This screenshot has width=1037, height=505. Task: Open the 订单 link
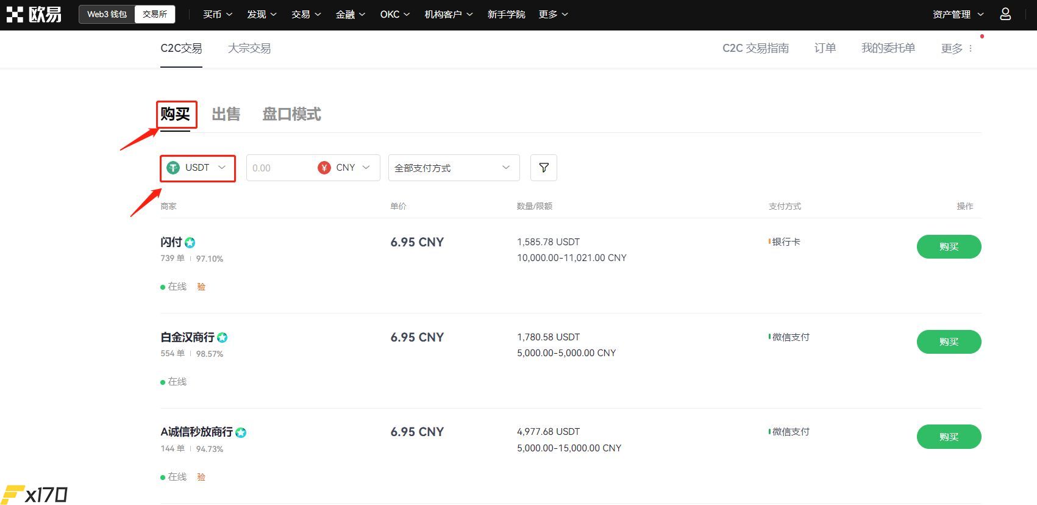tap(825, 48)
